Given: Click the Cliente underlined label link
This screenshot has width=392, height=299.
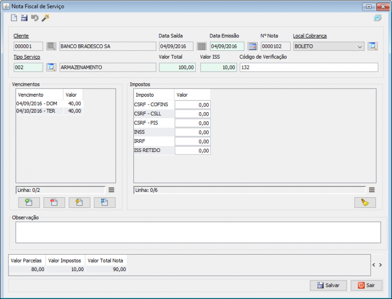Looking at the screenshot, I should [21, 36].
